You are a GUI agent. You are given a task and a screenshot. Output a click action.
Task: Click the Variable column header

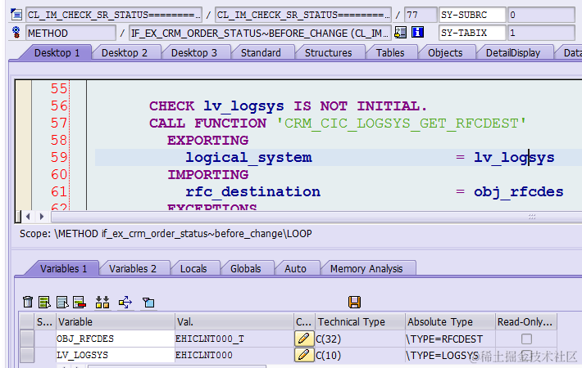[116, 321]
